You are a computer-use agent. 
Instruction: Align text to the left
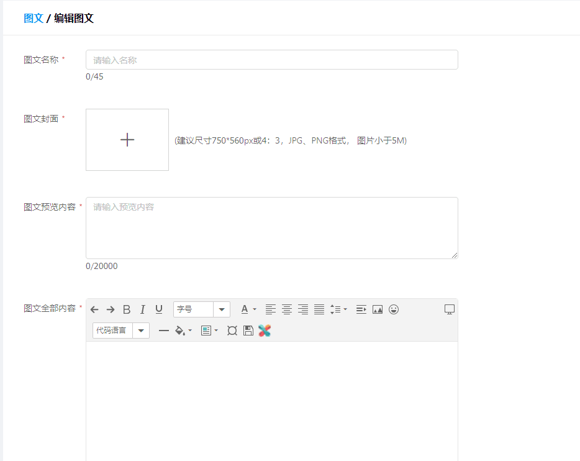point(271,309)
